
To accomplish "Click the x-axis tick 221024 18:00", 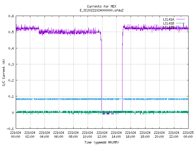I will (x=145, y=134).
